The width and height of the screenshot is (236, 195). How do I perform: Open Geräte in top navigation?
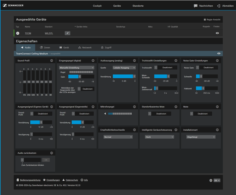click(x=117, y=6)
